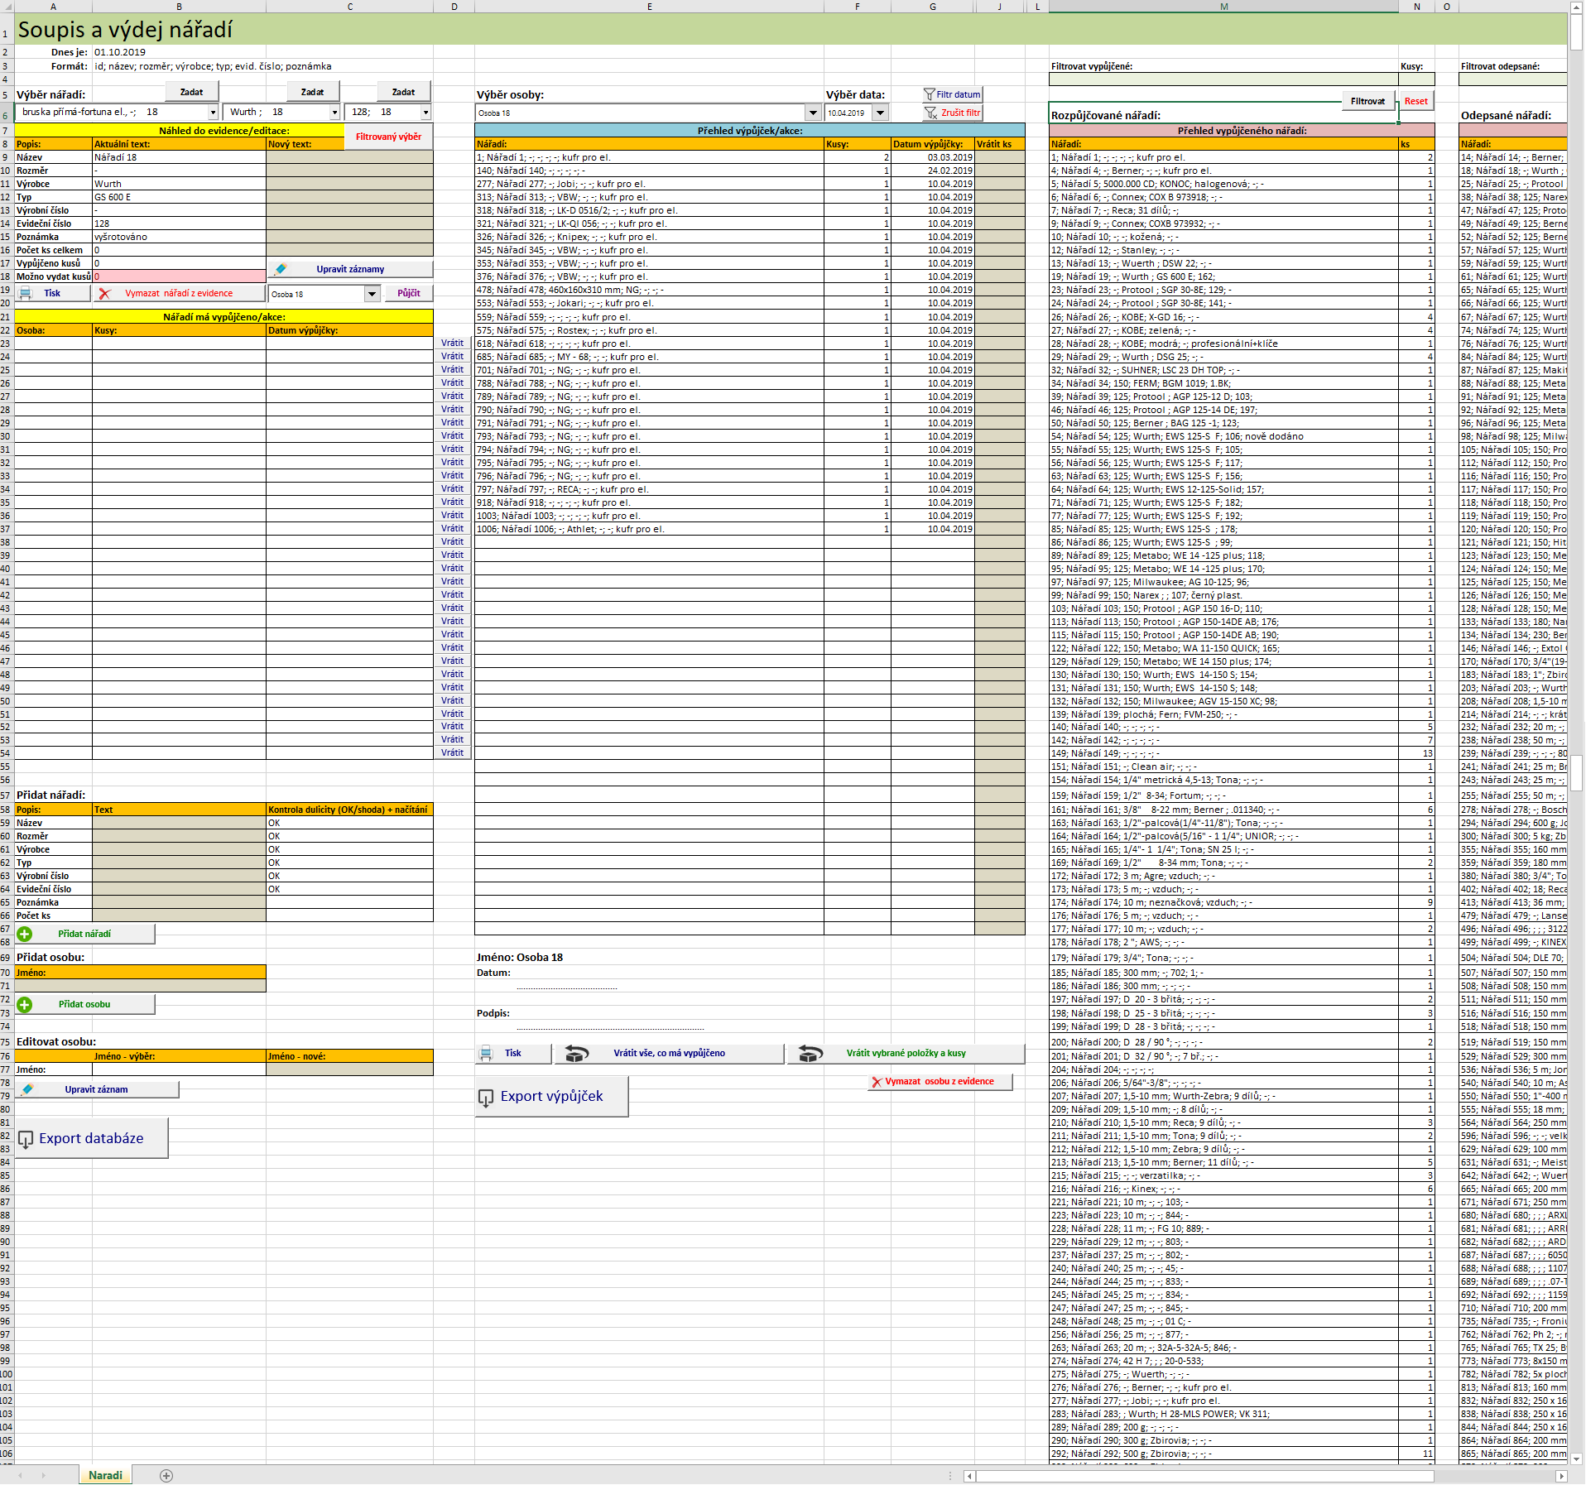
Task: Click the Export databáze button
Action: click(x=91, y=1138)
